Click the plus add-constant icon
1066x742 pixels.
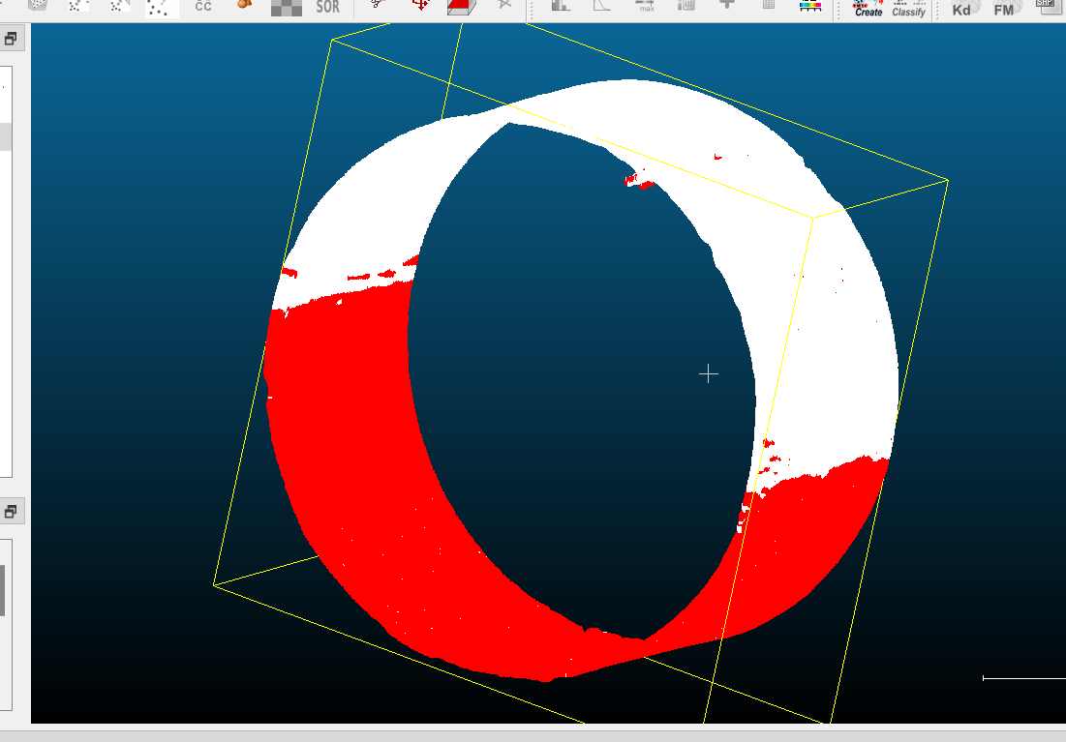point(725,8)
